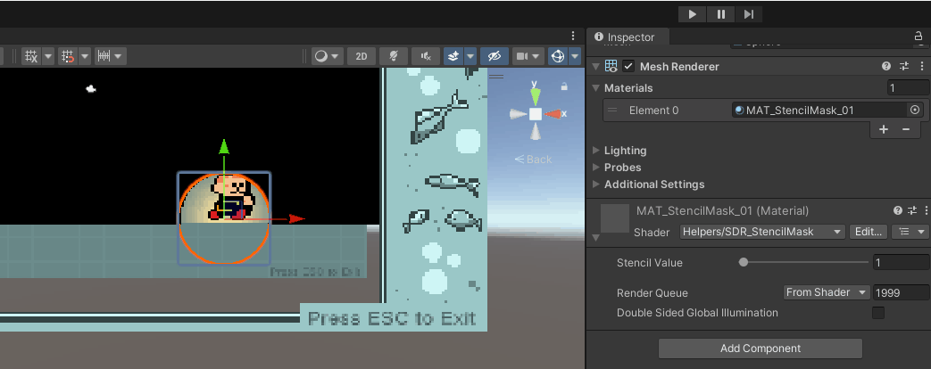This screenshot has width=931, height=369.
Task: Click the shader Edit... button
Action: (x=869, y=232)
